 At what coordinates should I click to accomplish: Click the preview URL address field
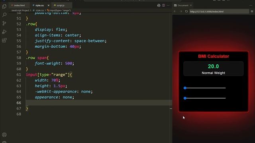coord(219,12)
